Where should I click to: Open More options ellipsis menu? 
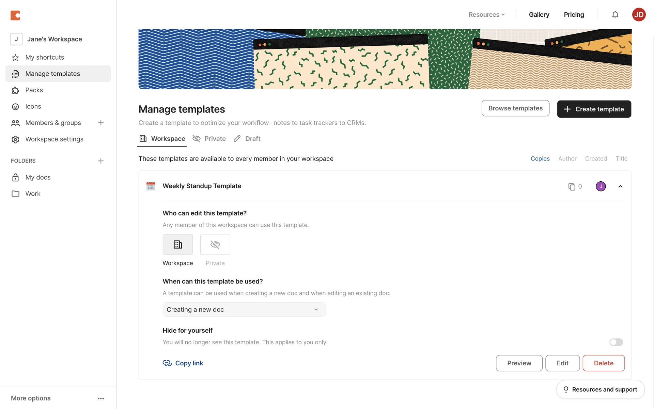101,398
